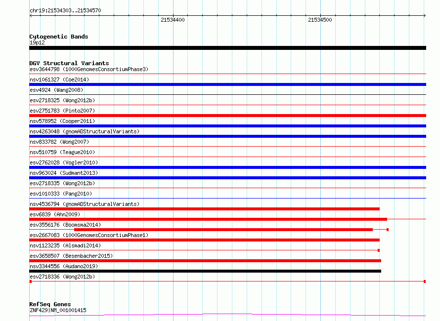Select variant esv3556176 (Boomsma2014) label
The width and height of the screenshot is (440, 321).
pos(65,225)
